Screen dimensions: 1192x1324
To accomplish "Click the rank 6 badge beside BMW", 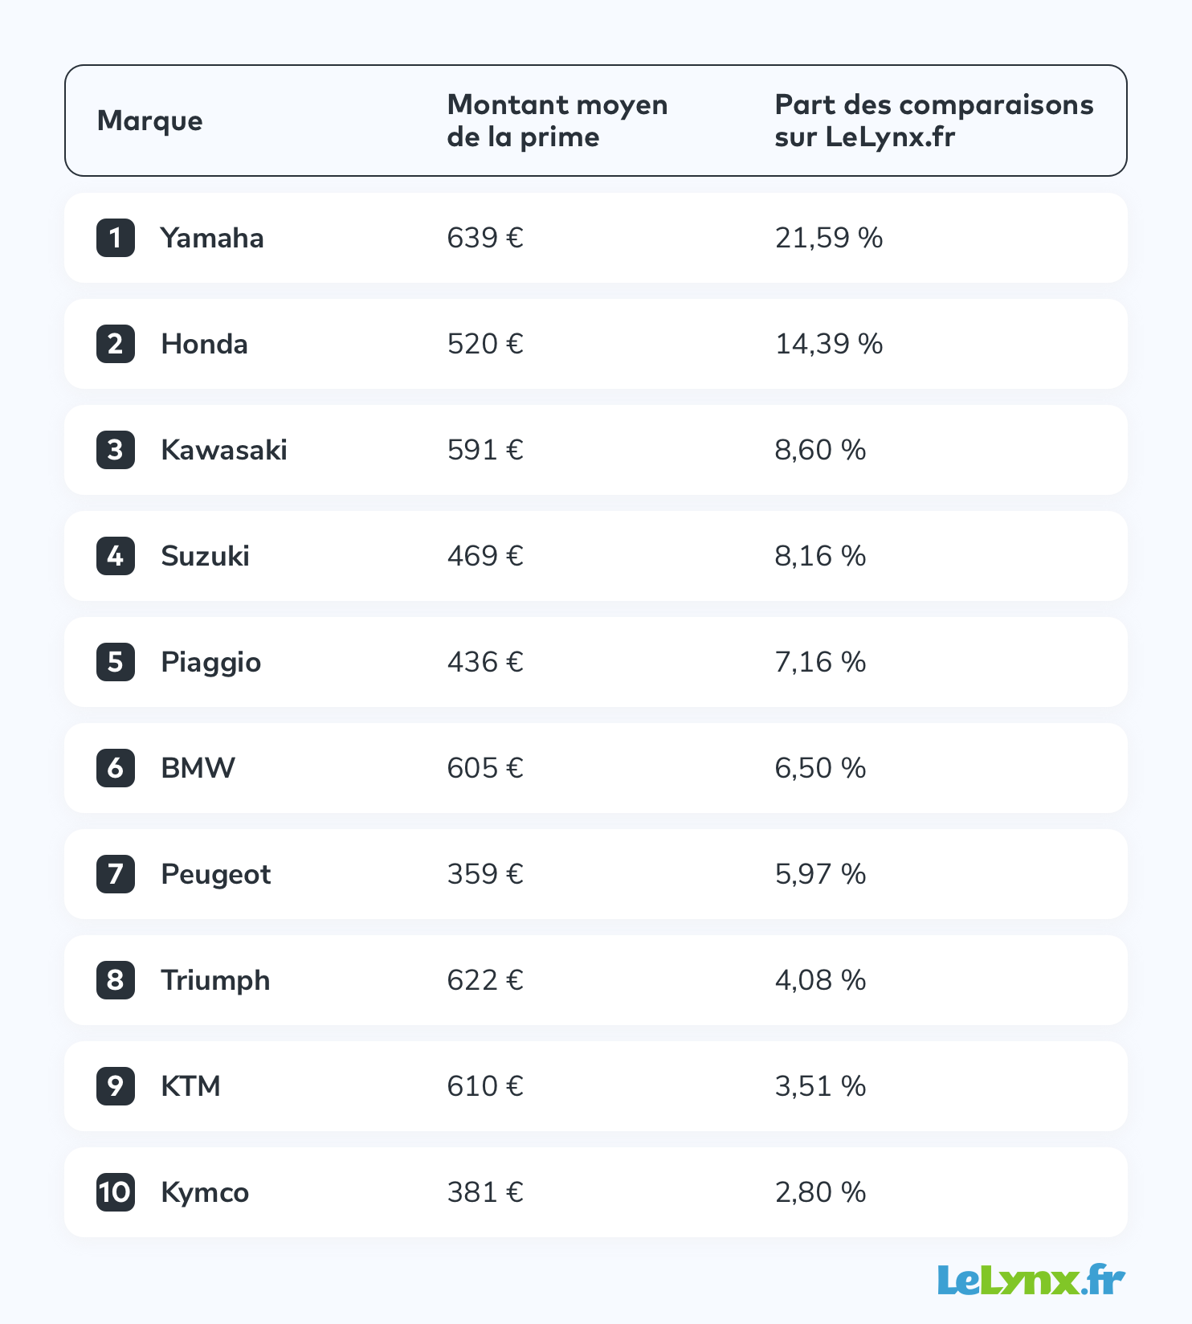I will click(116, 768).
